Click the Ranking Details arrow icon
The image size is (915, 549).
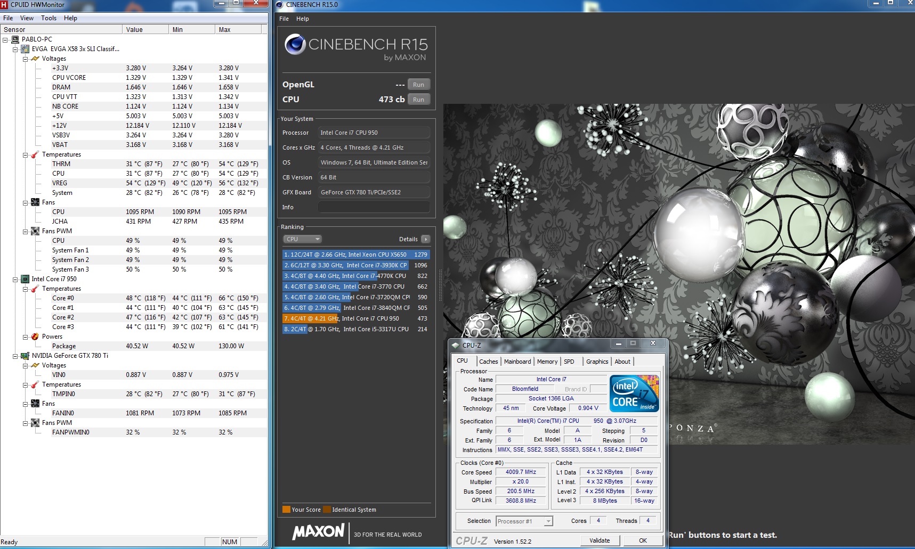[425, 239]
